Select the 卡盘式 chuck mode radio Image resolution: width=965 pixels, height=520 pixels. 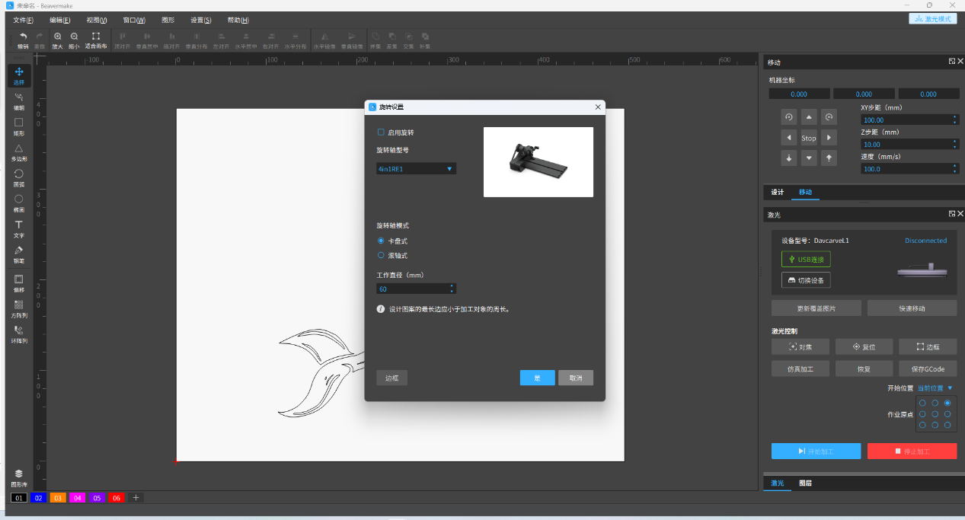pyautogui.click(x=381, y=241)
